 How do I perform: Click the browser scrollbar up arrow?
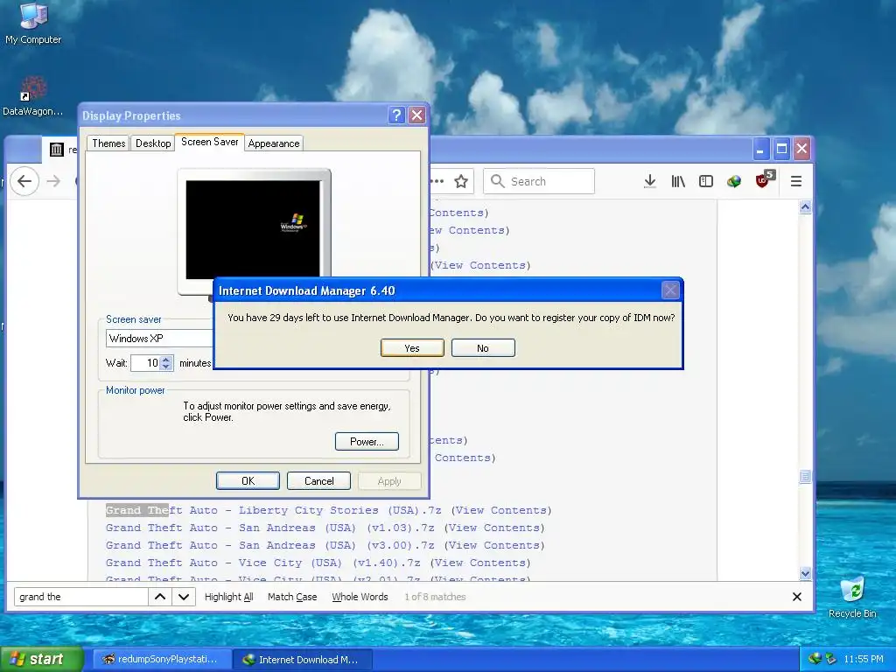(805, 207)
